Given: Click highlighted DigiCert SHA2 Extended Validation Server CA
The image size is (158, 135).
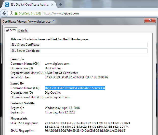Looking at the screenshot, I should 75,88.
